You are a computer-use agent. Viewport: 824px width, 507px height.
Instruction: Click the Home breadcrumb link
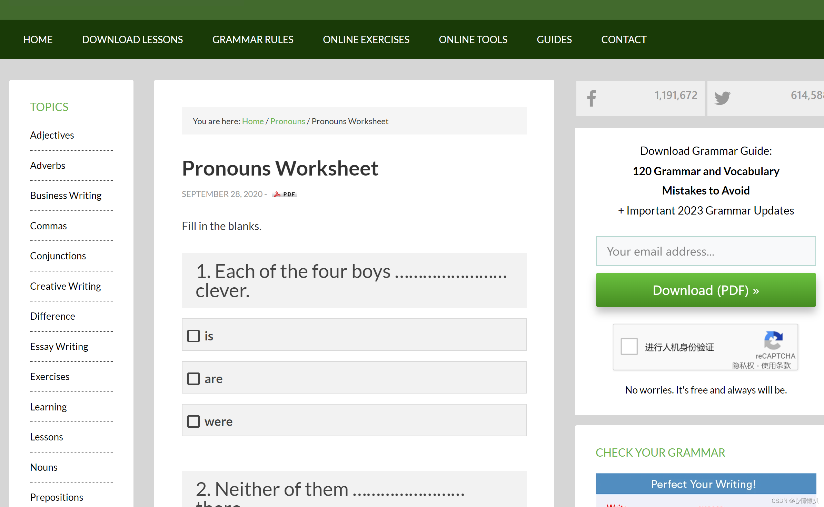pyautogui.click(x=252, y=121)
